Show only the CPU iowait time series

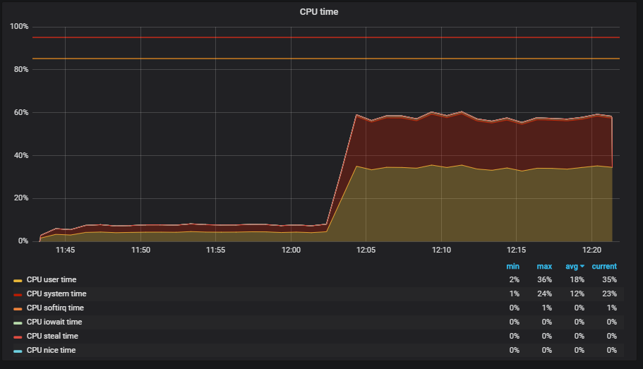(54, 322)
